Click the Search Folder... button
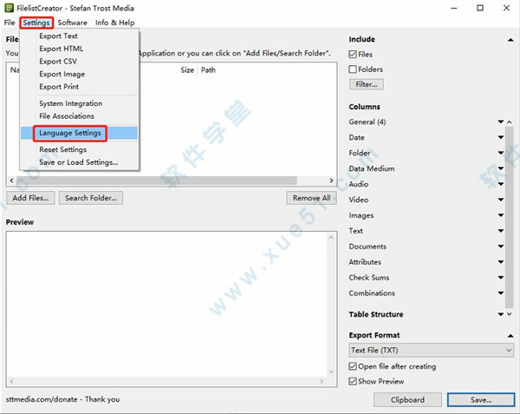 [x=92, y=198]
